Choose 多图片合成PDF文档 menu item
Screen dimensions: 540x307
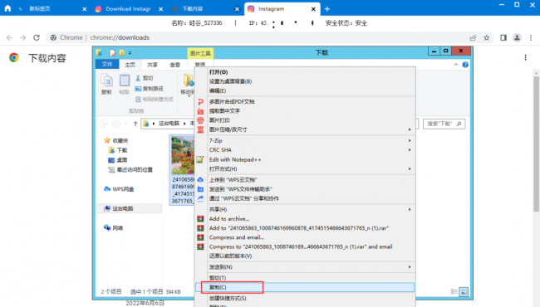click(x=305, y=102)
